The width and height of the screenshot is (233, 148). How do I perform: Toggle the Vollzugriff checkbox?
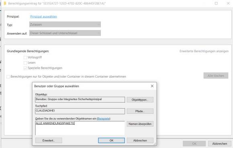(x=25, y=58)
